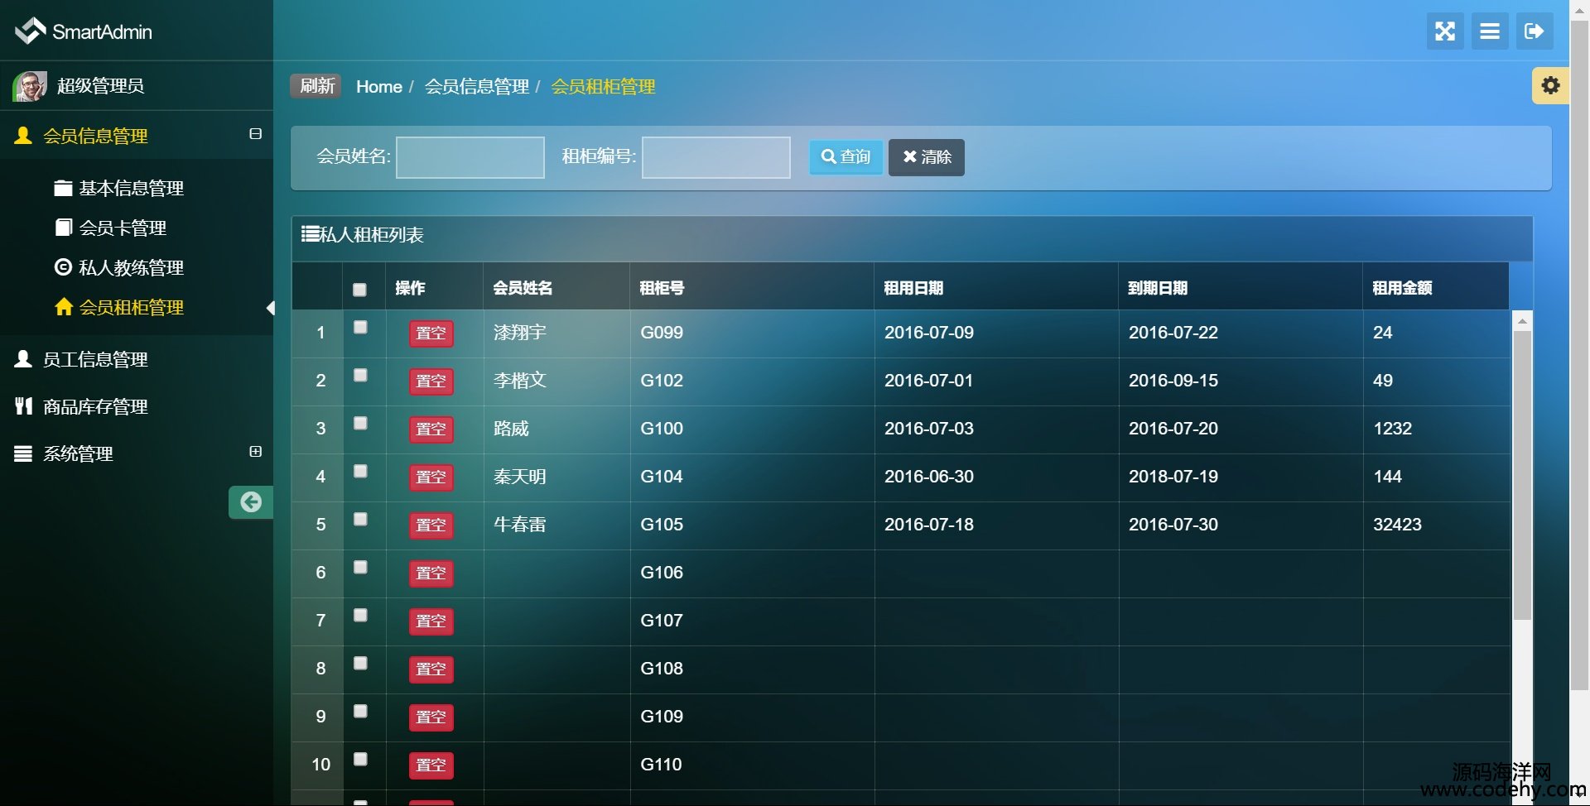Focus the 会员姓名 input field
This screenshot has width=1590, height=806.
point(470,157)
